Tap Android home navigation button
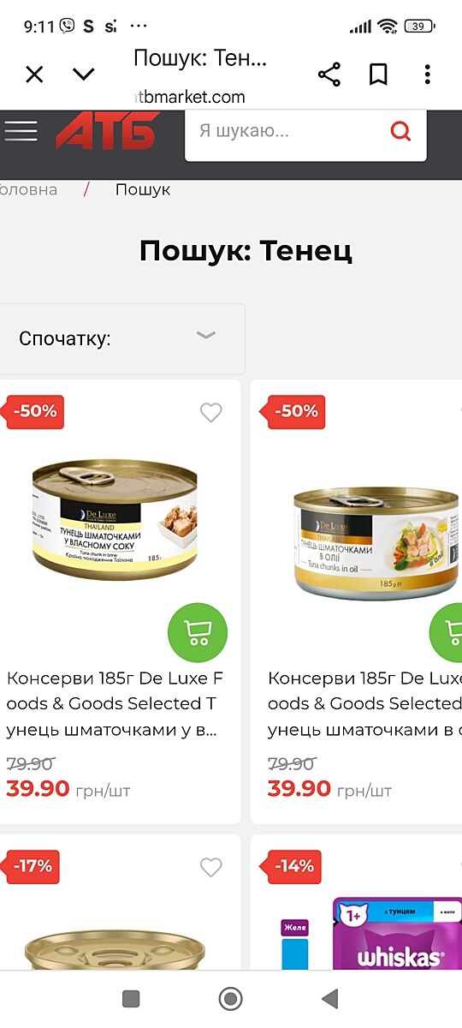The image size is (462, 1028). (230, 999)
